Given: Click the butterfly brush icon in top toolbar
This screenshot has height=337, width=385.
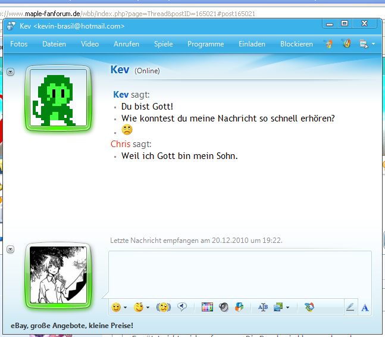Looking at the screenshot, I should coord(346,44).
